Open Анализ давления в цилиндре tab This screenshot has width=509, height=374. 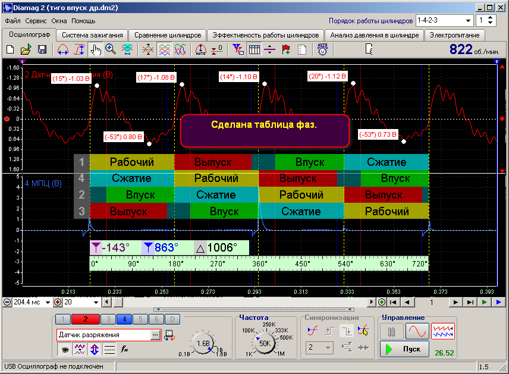click(375, 35)
